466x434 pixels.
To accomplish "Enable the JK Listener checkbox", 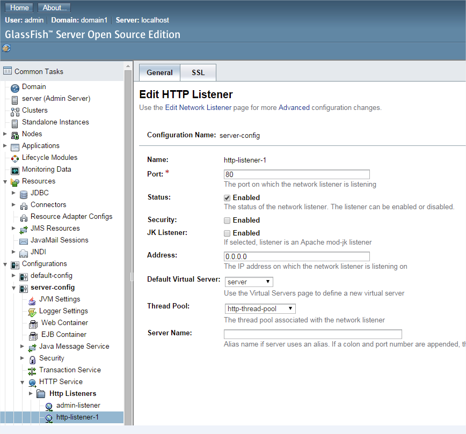I will click(227, 233).
